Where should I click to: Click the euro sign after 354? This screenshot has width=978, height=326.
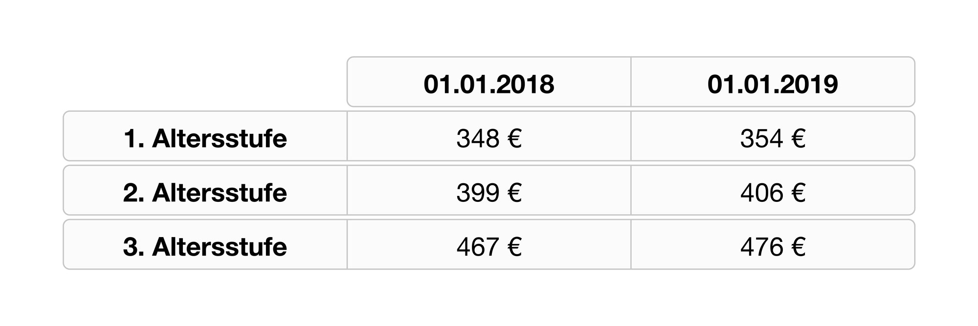point(798,138)
